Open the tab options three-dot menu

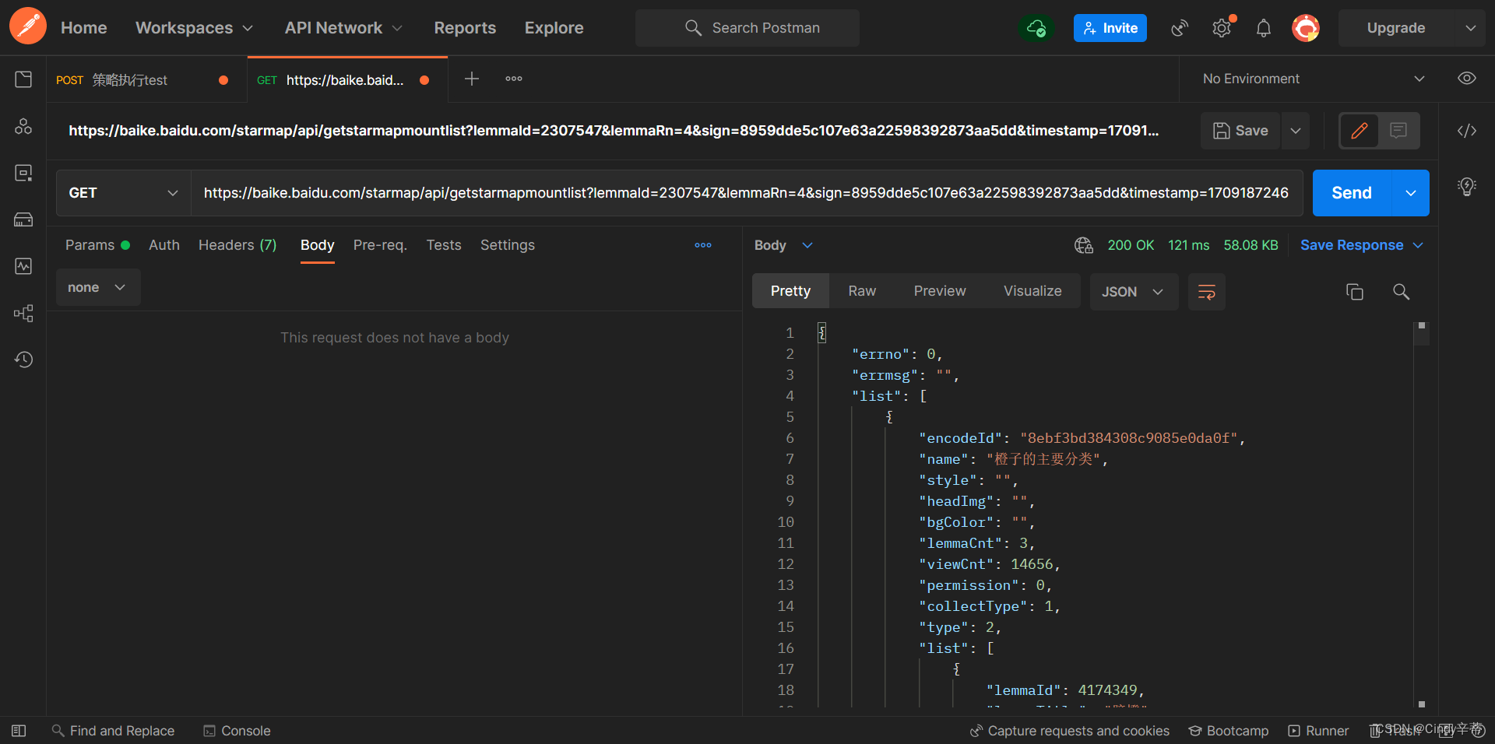tap(514, 79)
